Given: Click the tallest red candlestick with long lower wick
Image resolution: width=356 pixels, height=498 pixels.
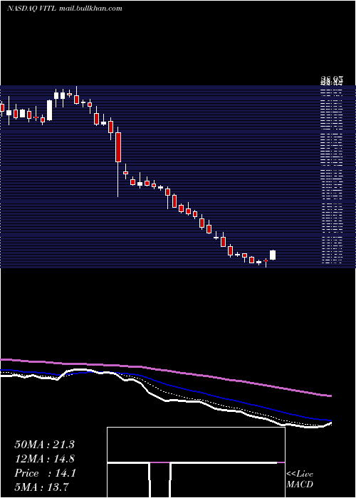Looking at the screenshot, I should pyautogui.click(x=118, y=162).
